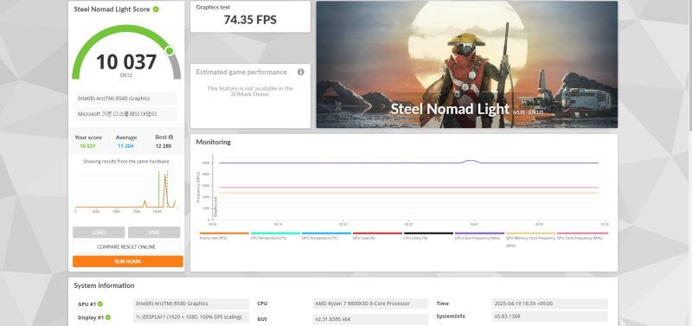Hide the GPU Load (%) chart line
The image size is (692, 326).
pos(377,235)
